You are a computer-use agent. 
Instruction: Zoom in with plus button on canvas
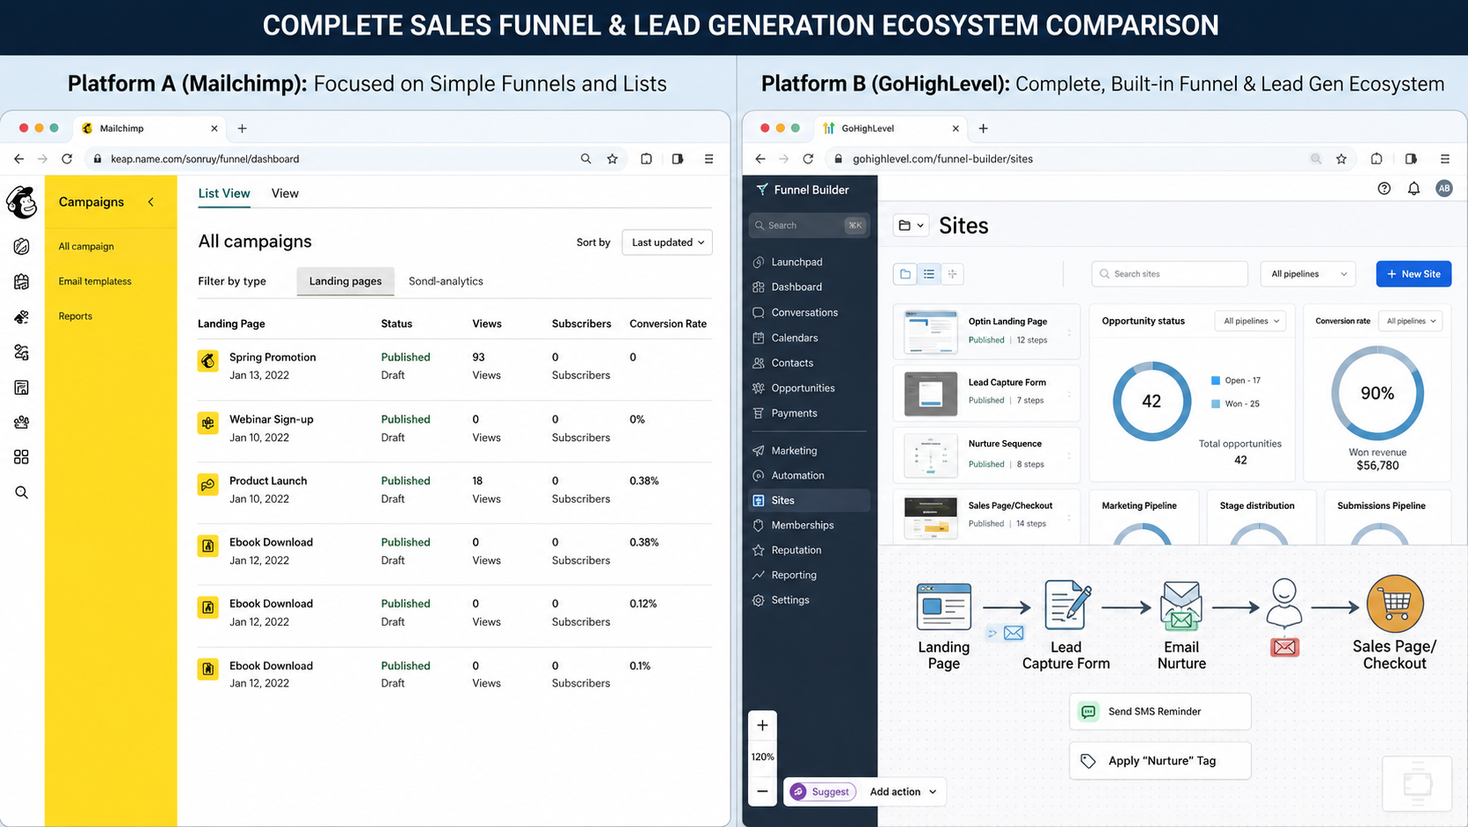coord(762,725)
